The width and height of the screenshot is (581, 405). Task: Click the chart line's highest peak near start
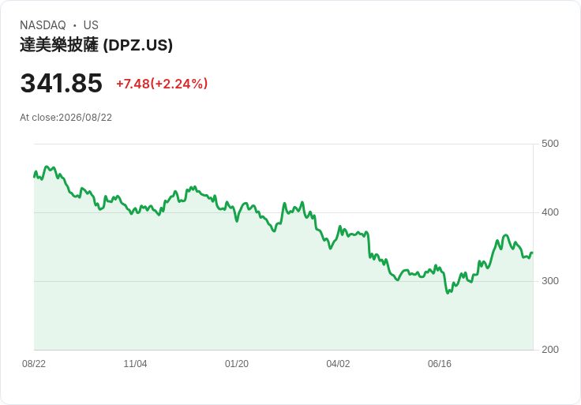[47, 167]
